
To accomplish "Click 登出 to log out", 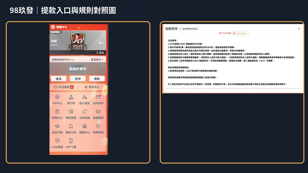I will (100, 53).
